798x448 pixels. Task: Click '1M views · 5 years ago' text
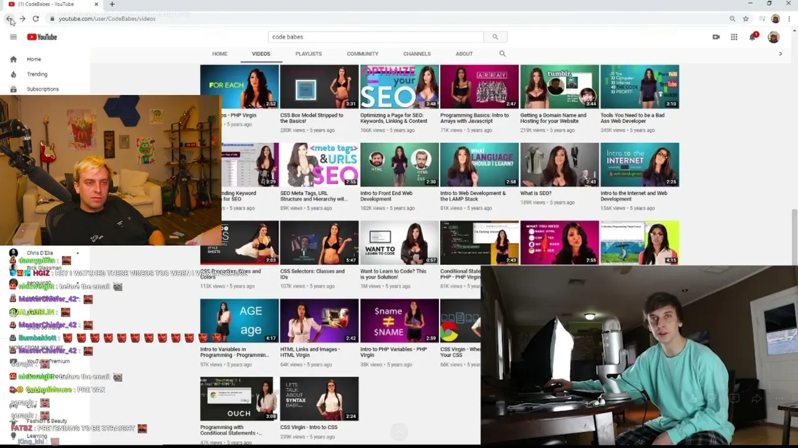[x=385, y=286]
